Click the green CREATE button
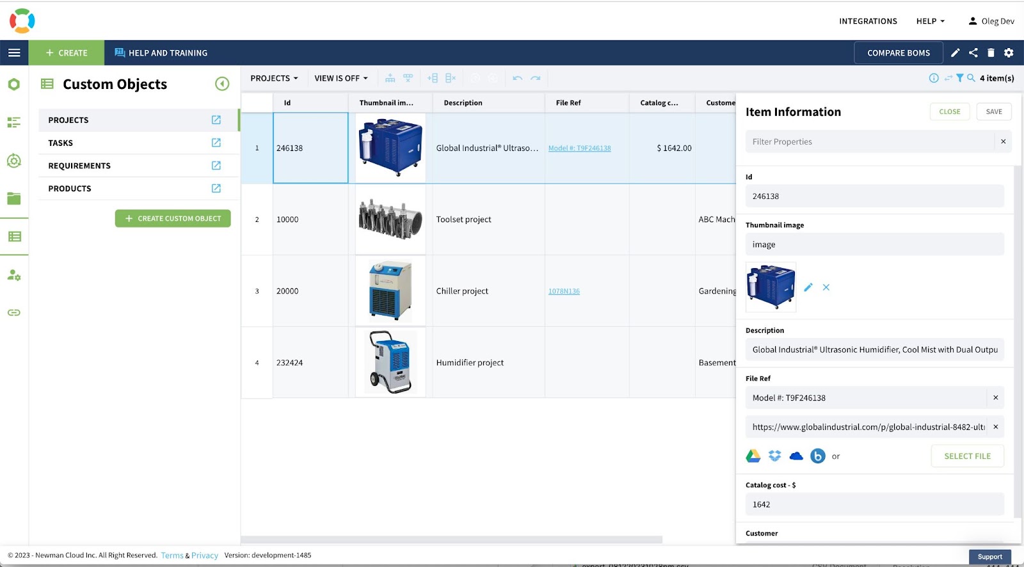 pos(67,53)
